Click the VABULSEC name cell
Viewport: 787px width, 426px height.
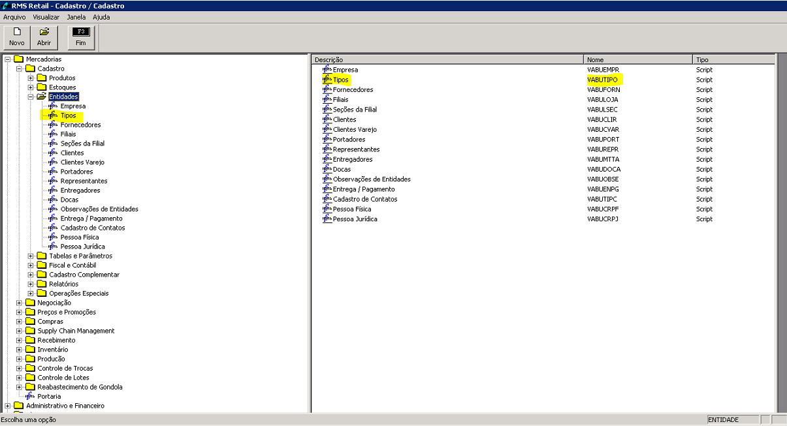602,110
